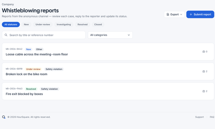
Task: Select the All statuses filter
Action: coord(11,25)
